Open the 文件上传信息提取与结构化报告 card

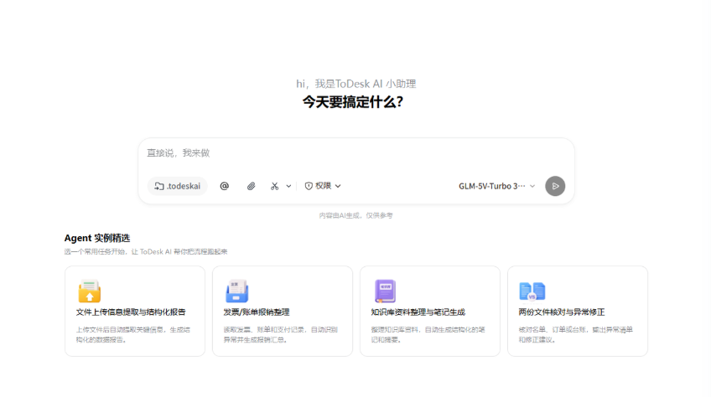[135, 311]
